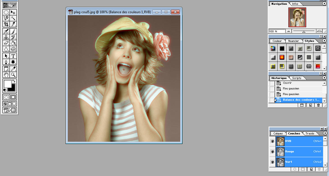Pick the Path Selection arrow tool
This screenshot has height=176, width=329.
[6, 56]
